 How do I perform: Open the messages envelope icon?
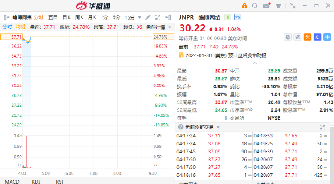(x=266, y=5)
